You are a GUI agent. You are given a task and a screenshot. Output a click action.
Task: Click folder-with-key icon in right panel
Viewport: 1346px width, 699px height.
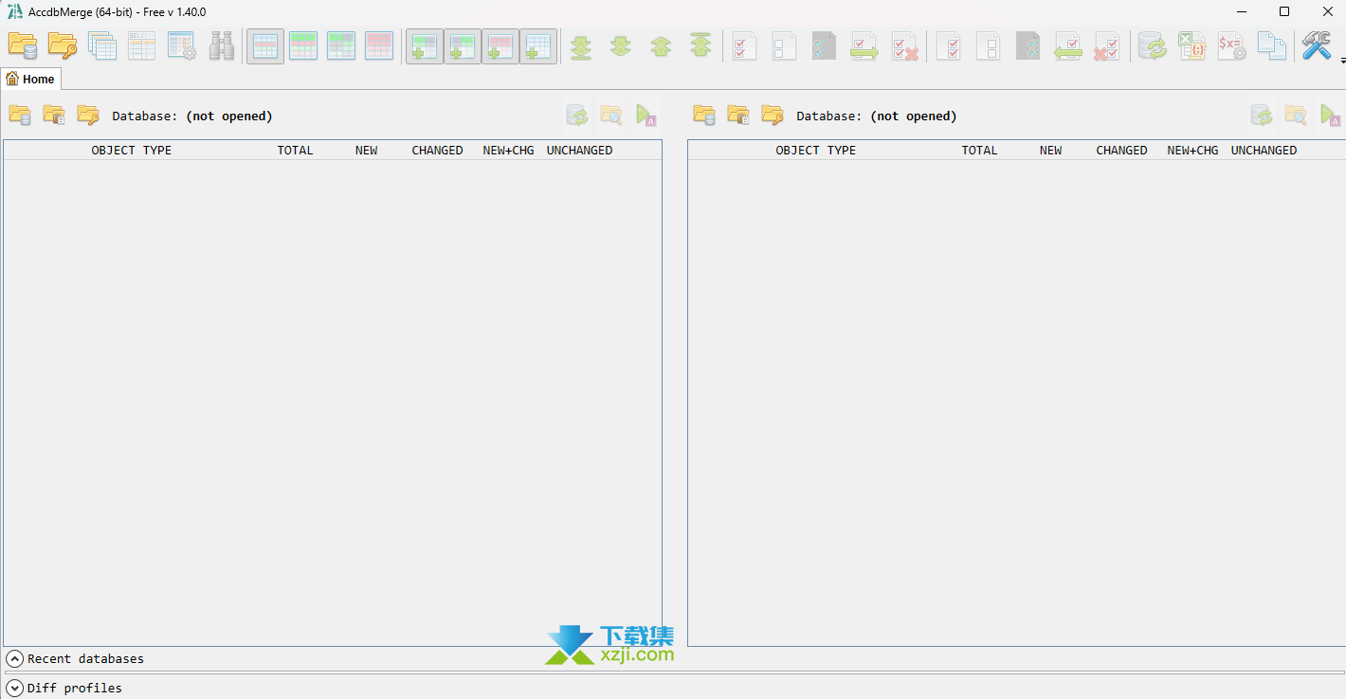click(773, 116)
